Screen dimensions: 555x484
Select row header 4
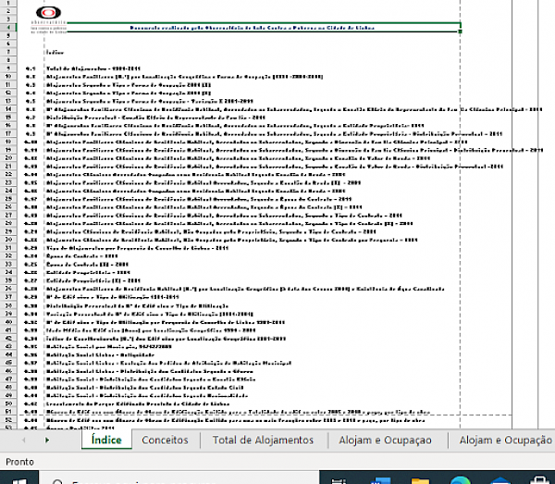coord(8,27)
